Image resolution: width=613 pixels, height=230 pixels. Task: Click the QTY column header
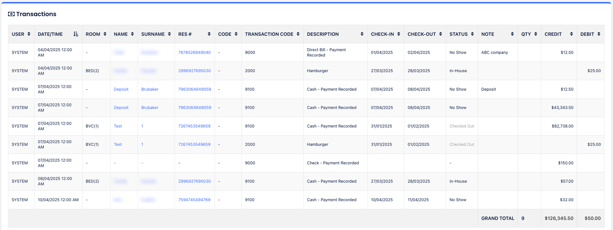point(526,34)
